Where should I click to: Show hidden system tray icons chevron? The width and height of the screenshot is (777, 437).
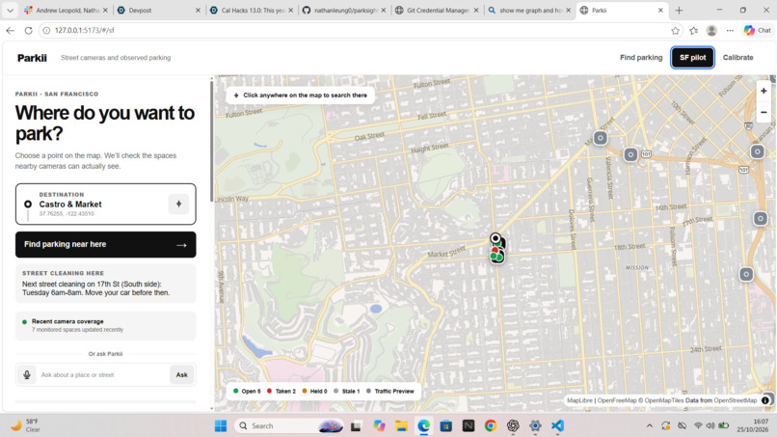coord(649,425)
